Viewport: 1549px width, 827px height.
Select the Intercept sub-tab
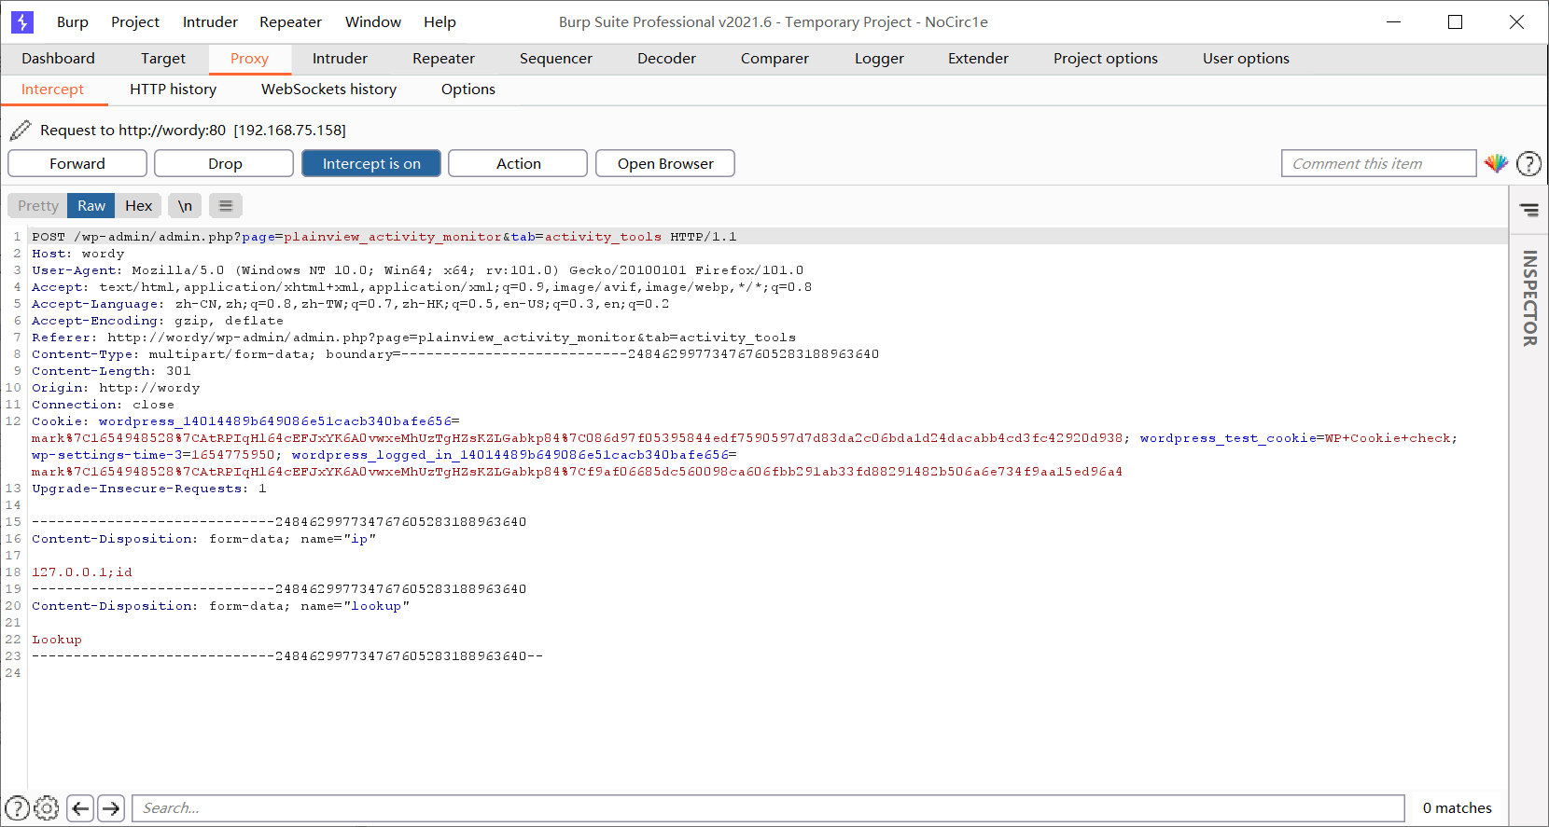[x=52, y=89]
